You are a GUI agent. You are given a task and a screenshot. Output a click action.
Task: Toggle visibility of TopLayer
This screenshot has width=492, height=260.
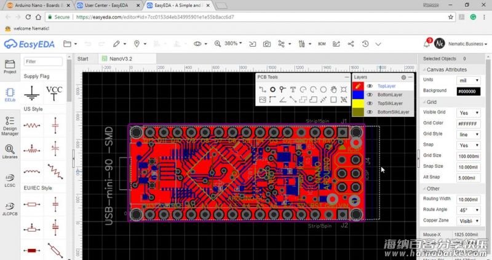click(370, 86)
